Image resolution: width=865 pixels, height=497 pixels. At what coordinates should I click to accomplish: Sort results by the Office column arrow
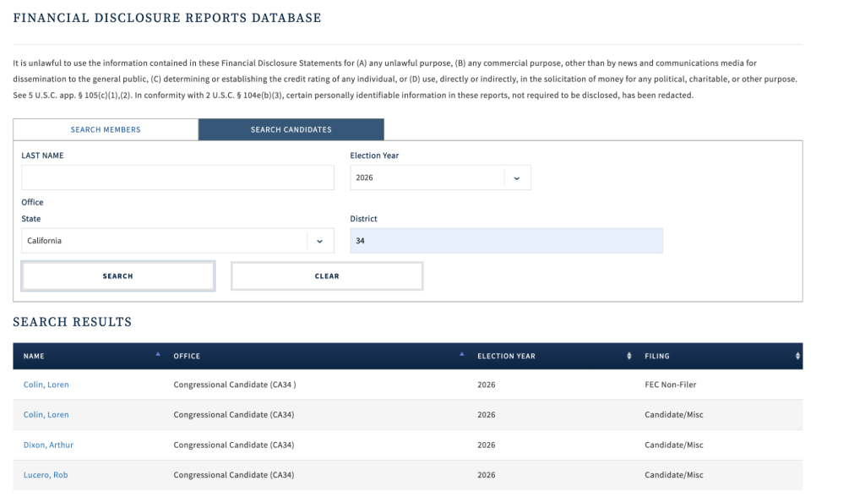pos(462,354)
